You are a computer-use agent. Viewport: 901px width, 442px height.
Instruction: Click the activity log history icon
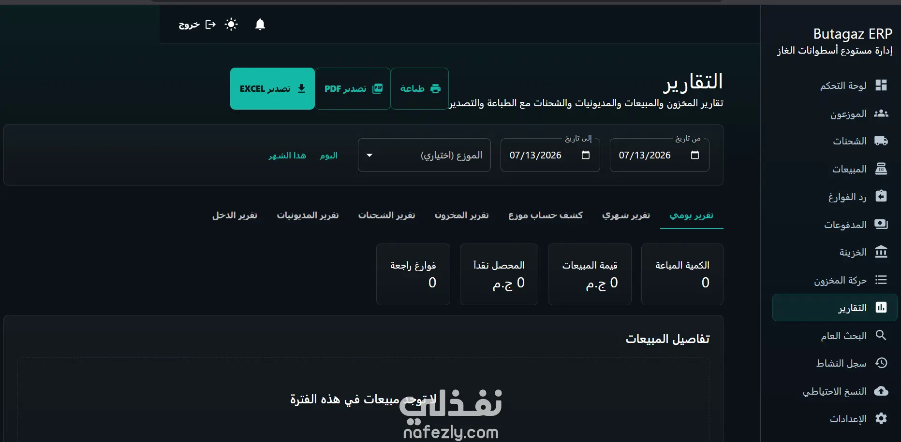(881, 363)
